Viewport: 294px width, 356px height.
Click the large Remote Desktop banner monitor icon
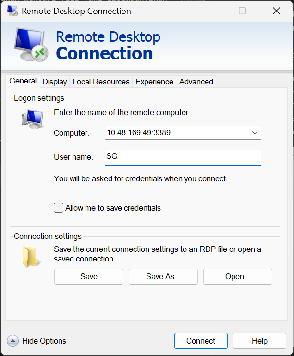pyautogui.click(x=31, y=45)
